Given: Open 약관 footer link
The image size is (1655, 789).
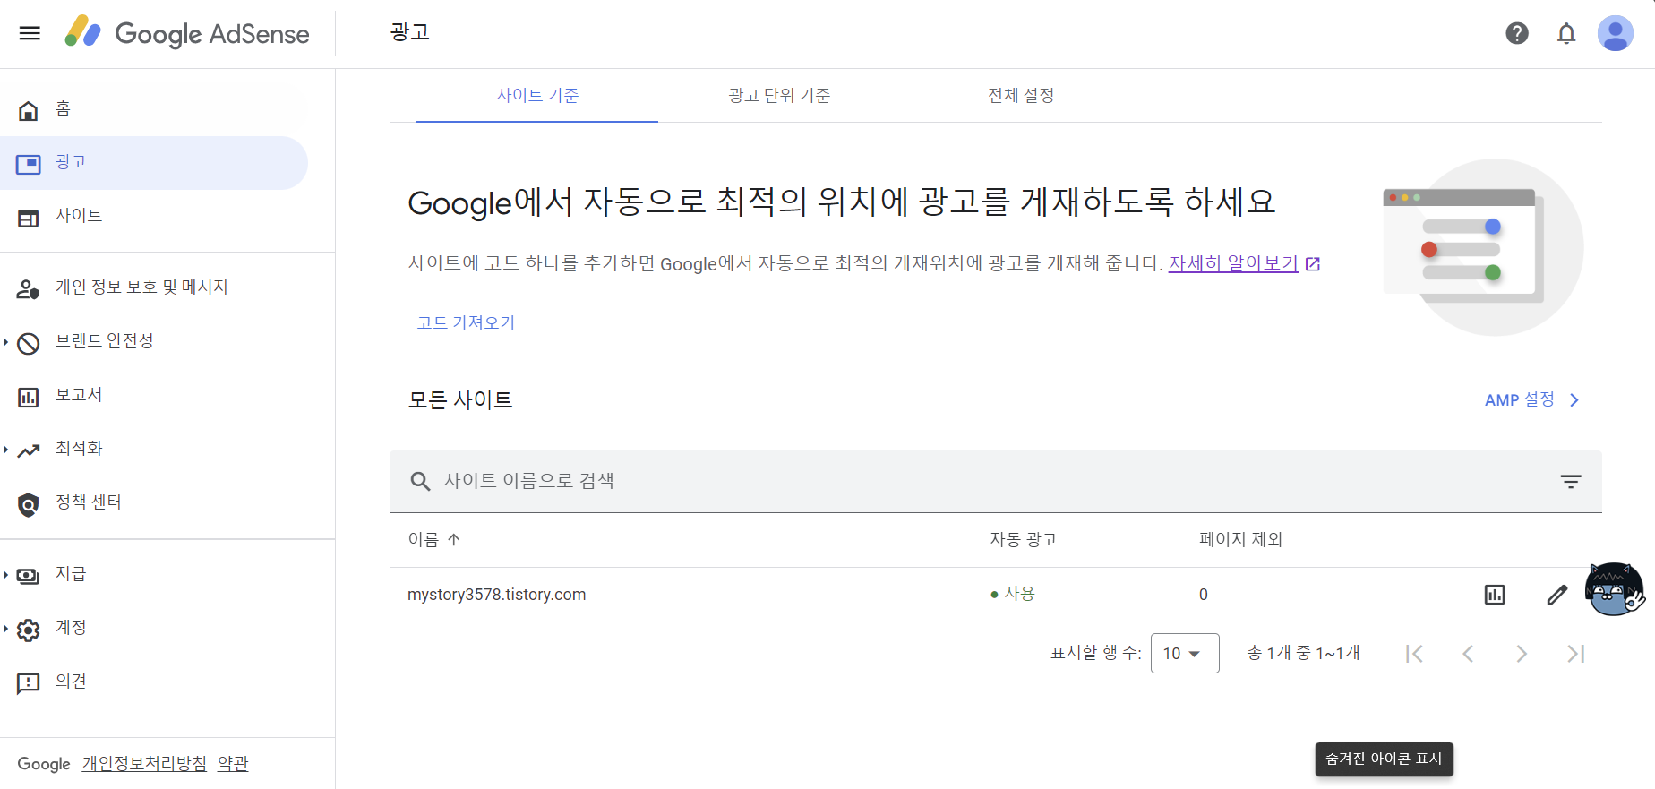Looking at the screenshot, I should point(233,764).
